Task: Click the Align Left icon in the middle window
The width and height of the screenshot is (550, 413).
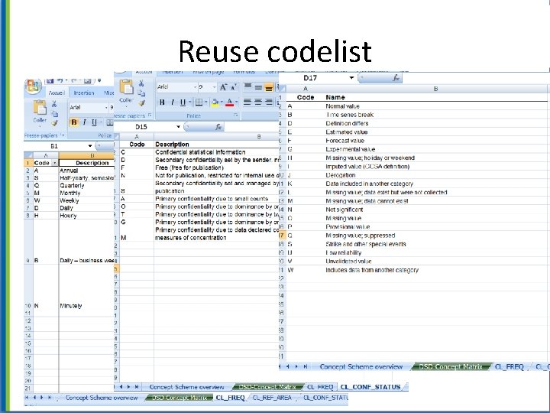Action: tap(247, 102)
